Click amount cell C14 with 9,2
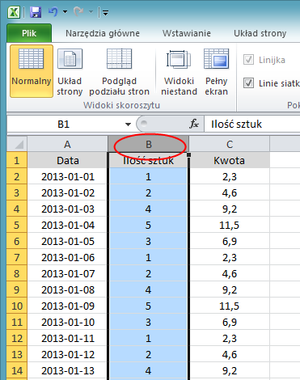The width and height of the screenshot is (300, 380). tap(230, 370)
